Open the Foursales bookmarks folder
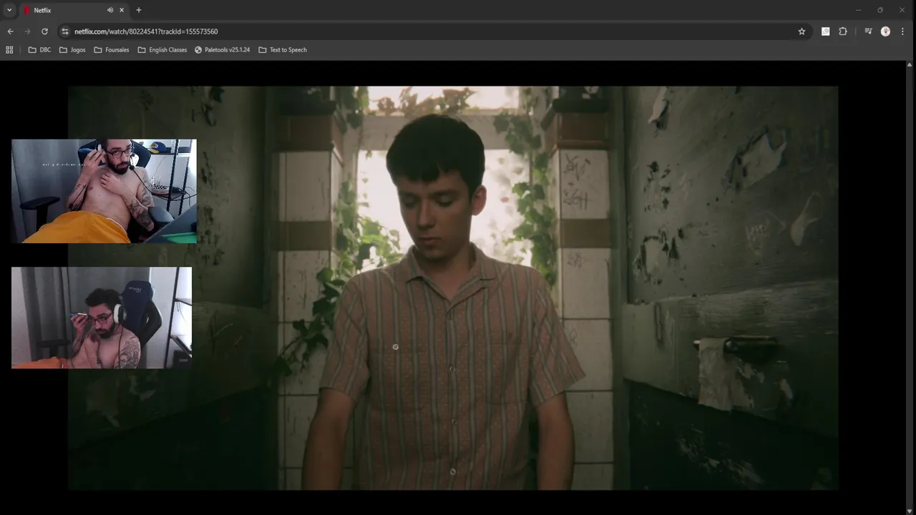This screenshot has width=916, height=515. click(112, 50)
